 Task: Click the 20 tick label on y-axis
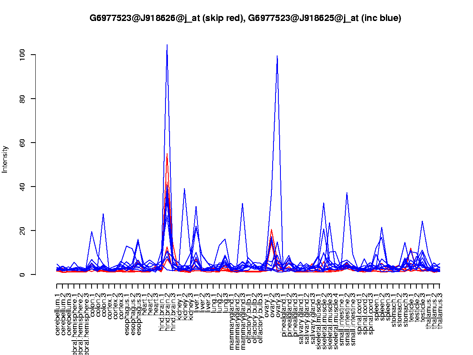[x=22, y=231]
